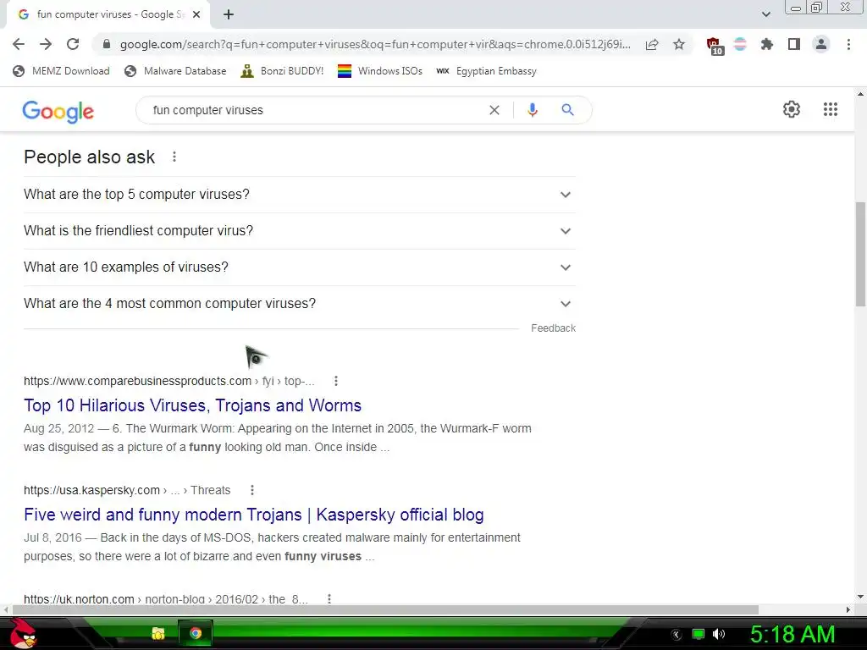
Task: Clear the search box with the X
Action: [x=494, y=110]
